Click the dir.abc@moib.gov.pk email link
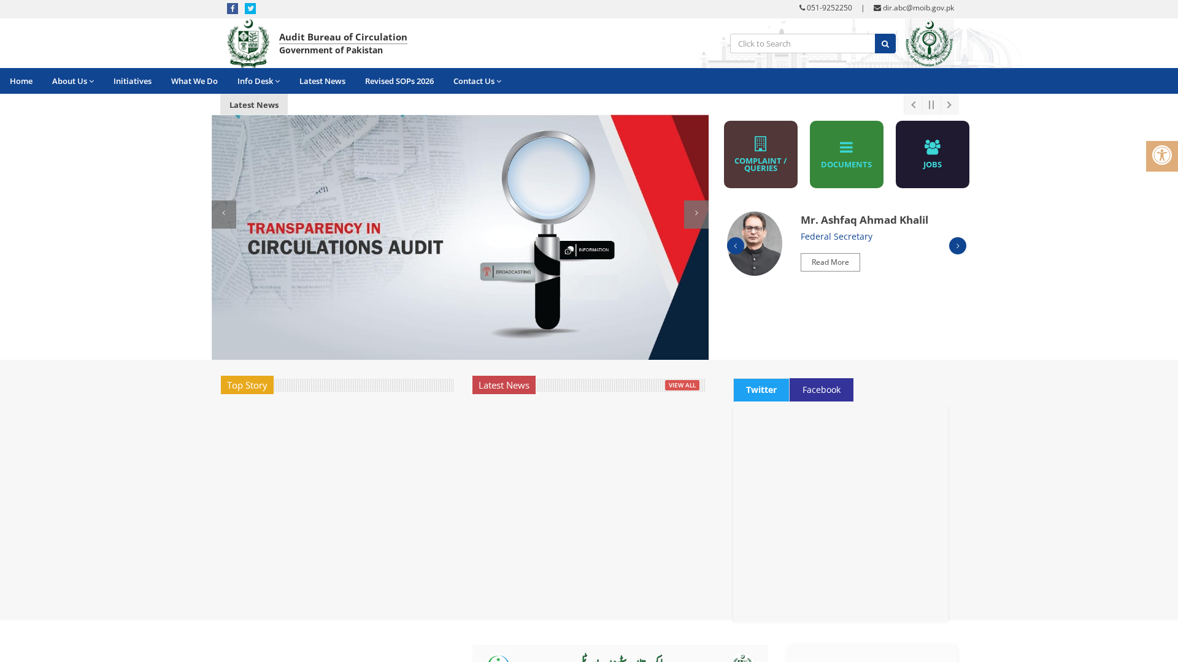 pyautogui.click(x=918, y=8)
